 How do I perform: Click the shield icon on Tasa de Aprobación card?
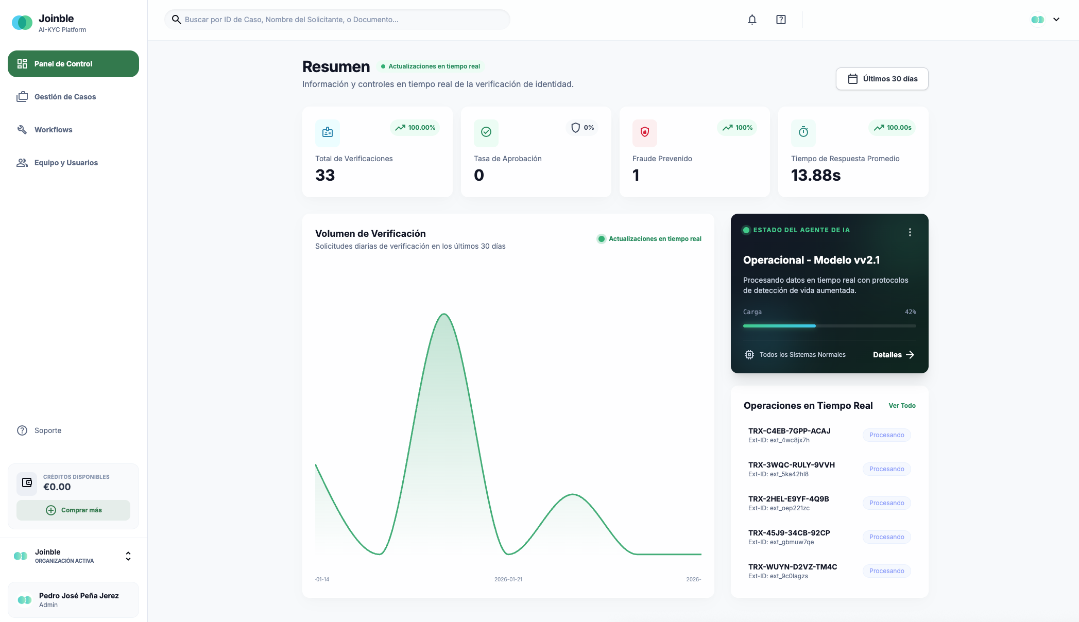tap(575, 127)
